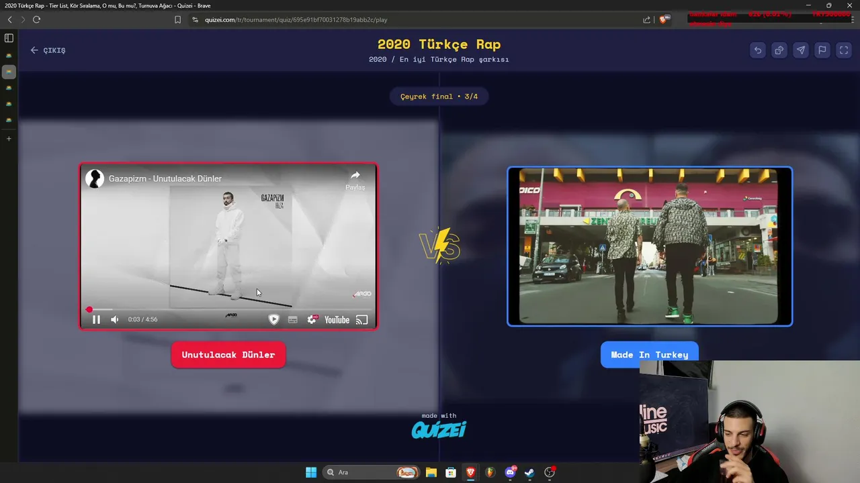Go back in Brave browser
Screen dimensions: 860x483
[9, 19]
